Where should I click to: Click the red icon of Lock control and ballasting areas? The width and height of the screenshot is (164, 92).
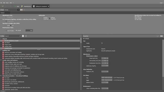tap(3, 70)
